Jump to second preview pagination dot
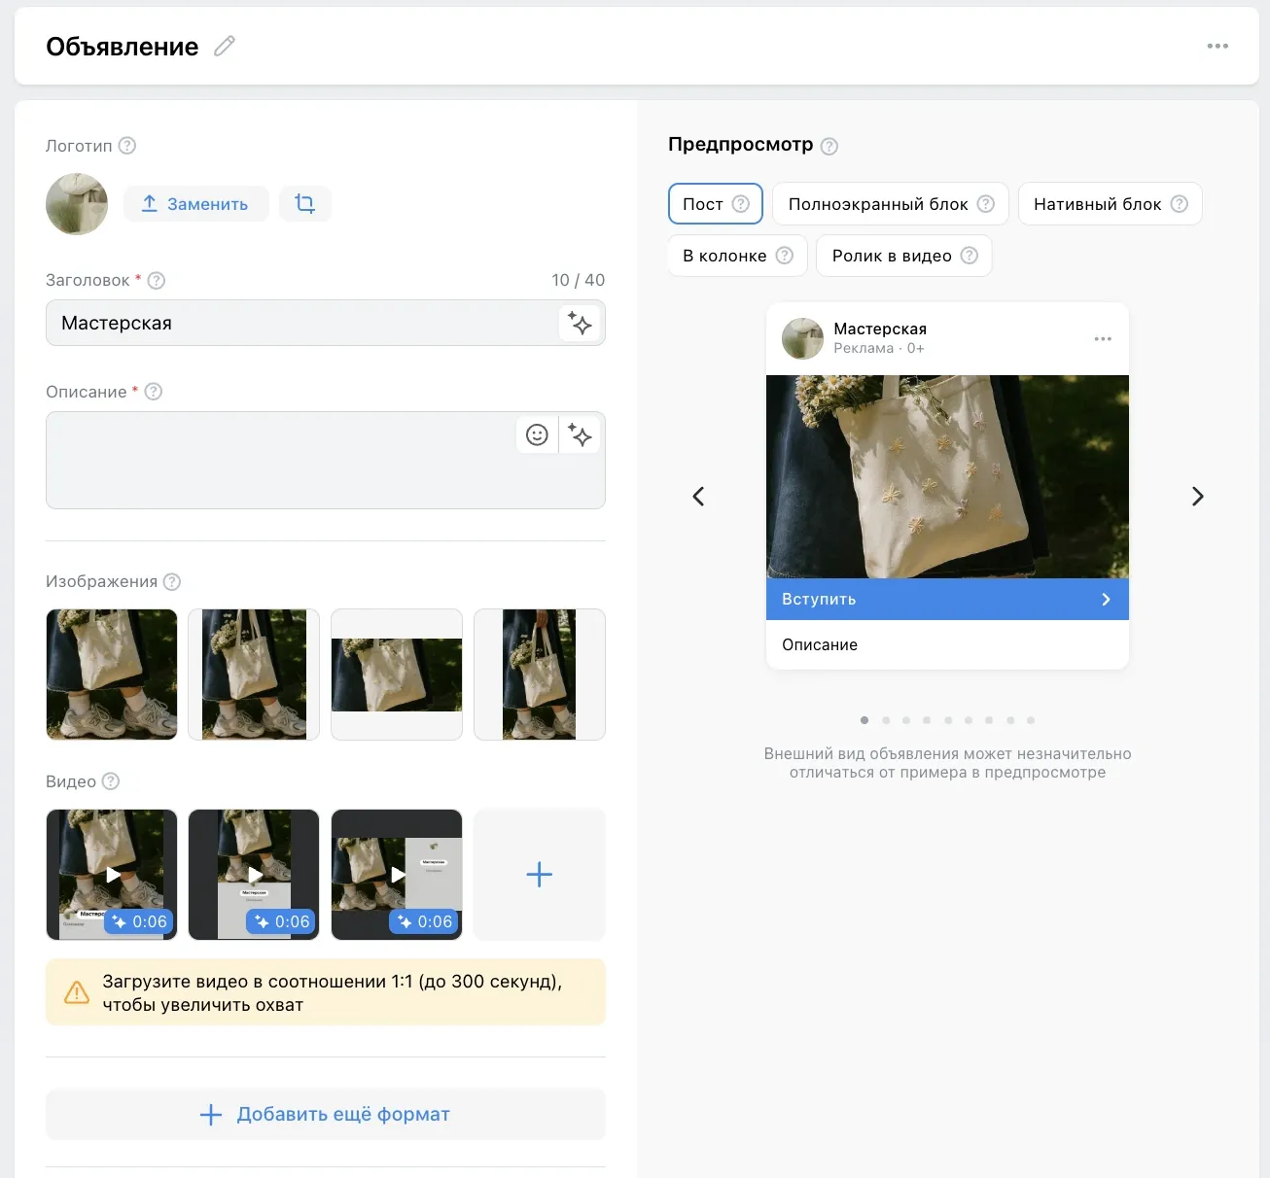The width and height of the screenshot is (1270, 1178). pyautogui.click(x=886, y=720)
